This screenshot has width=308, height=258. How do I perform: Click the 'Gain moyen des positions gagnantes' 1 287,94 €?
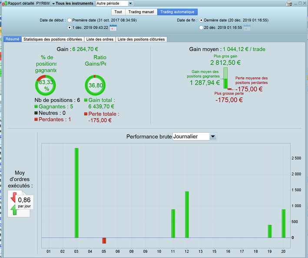pos(205,83)
